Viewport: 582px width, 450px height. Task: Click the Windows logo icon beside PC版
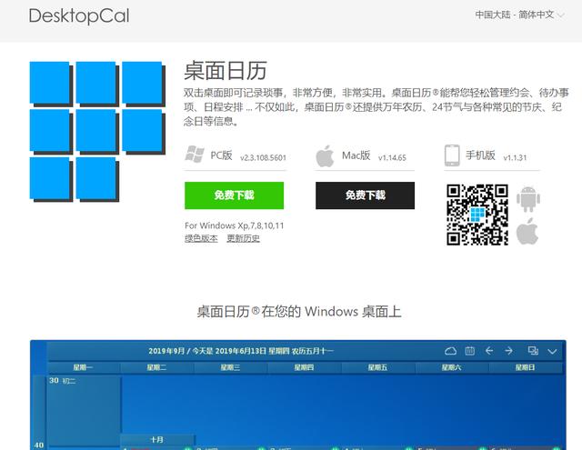coord(195,155)
